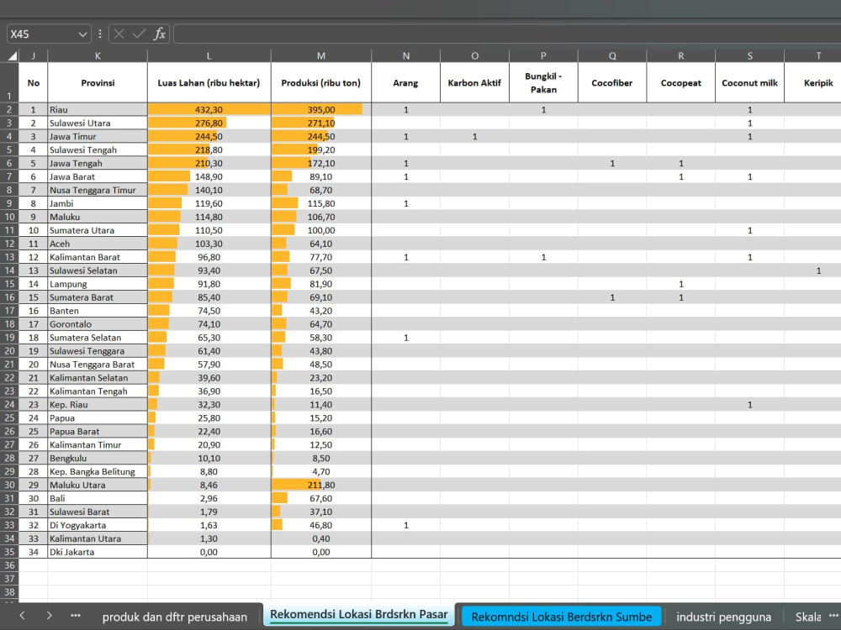Click the formula bar options vertical dots
841x630 pixels.
pyautogui.click(x=100, y=34)
